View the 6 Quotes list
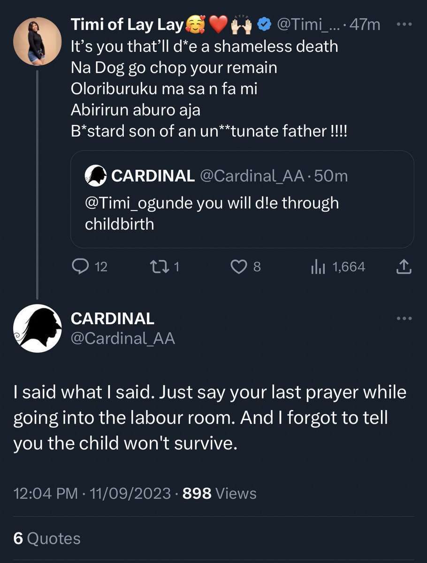This screenshot has height=563, width=427. 47,538
